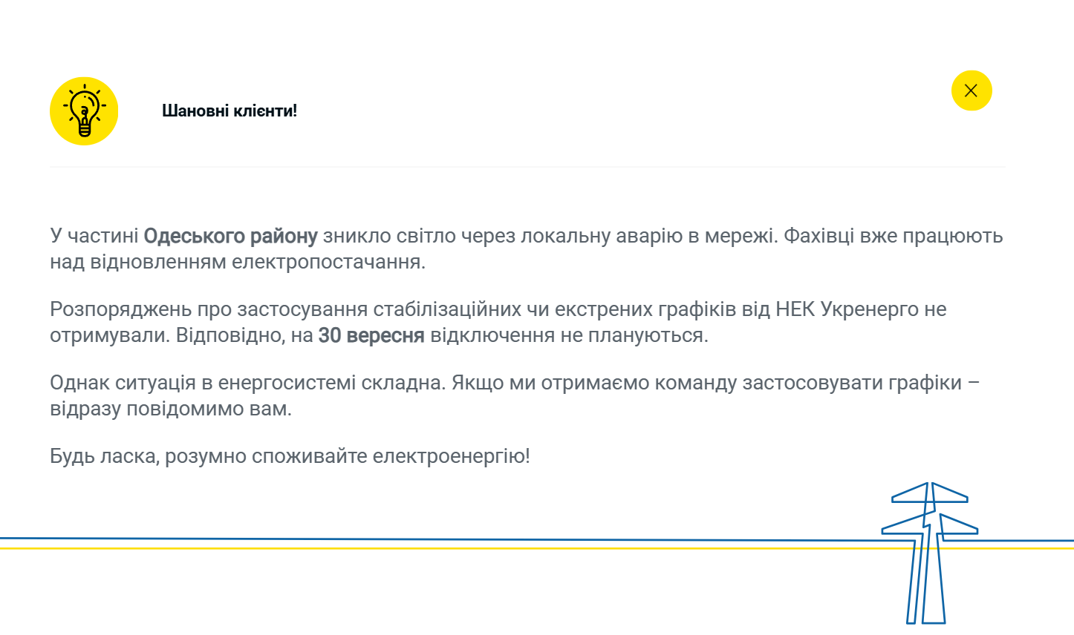Click the text "відключення не плануються"

(x=567, y=335)
